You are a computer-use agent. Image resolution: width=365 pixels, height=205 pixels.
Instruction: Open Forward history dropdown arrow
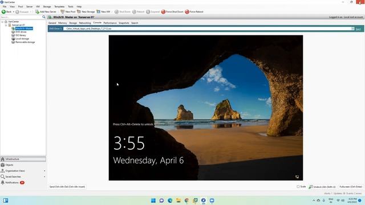pyautogui.click(x=30, y=12)
